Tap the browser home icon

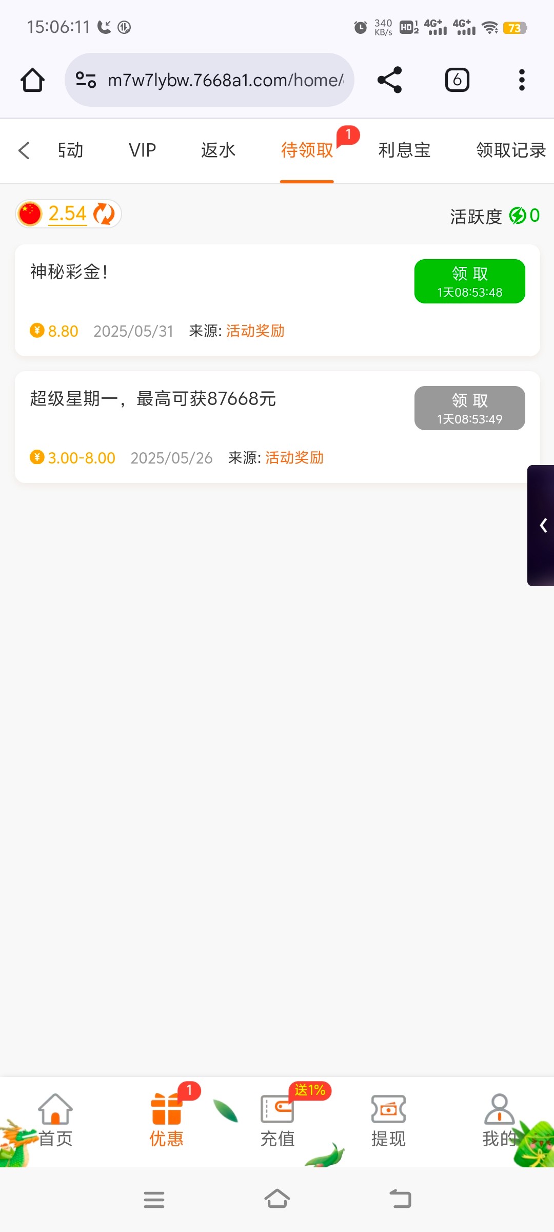pyautogui.click(x=32, y=80)
